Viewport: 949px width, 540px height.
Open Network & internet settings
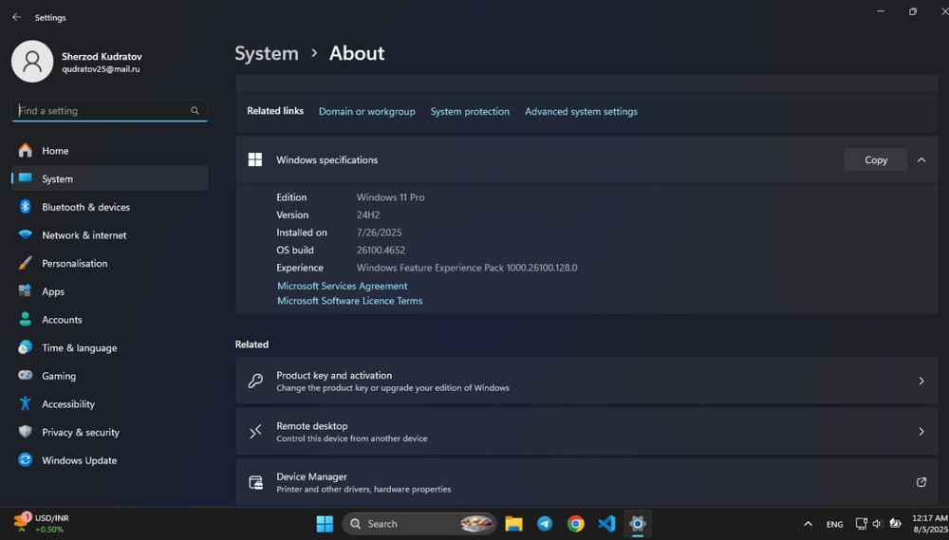[109, 235]
